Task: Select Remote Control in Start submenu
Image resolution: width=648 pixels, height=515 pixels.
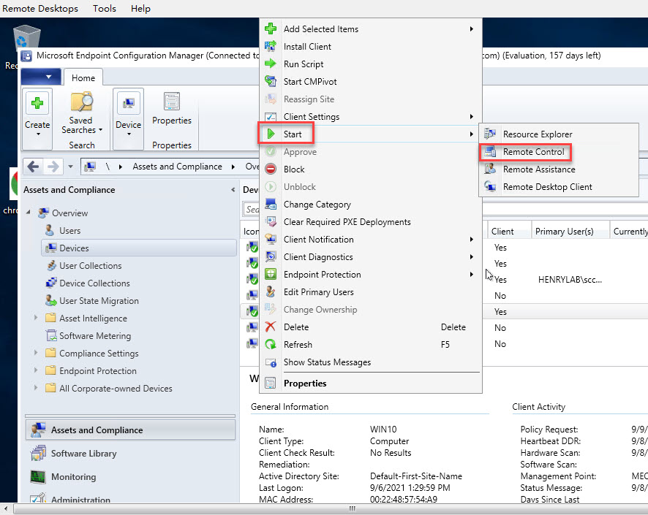Action: click(533, 152)
